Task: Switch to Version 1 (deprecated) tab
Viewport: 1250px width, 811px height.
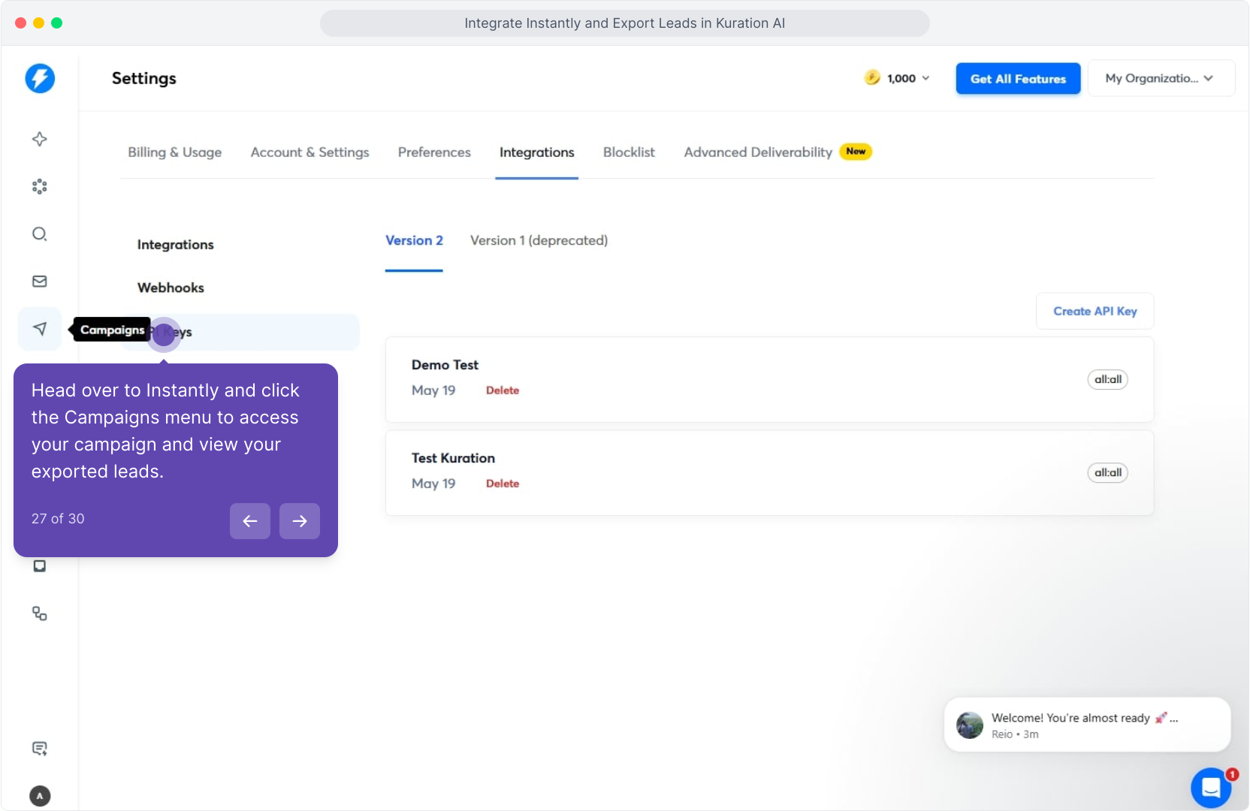Action: click(x=539, y=240)
